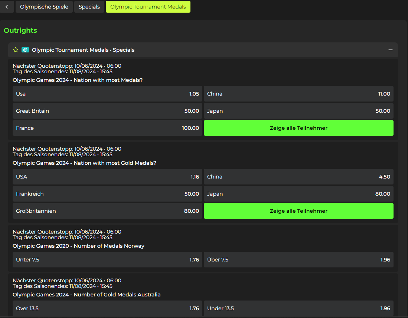This screenshot has height=318, width=408.
Task: Choose France at 100.00 for most medals
Action: tap(107, 128)
